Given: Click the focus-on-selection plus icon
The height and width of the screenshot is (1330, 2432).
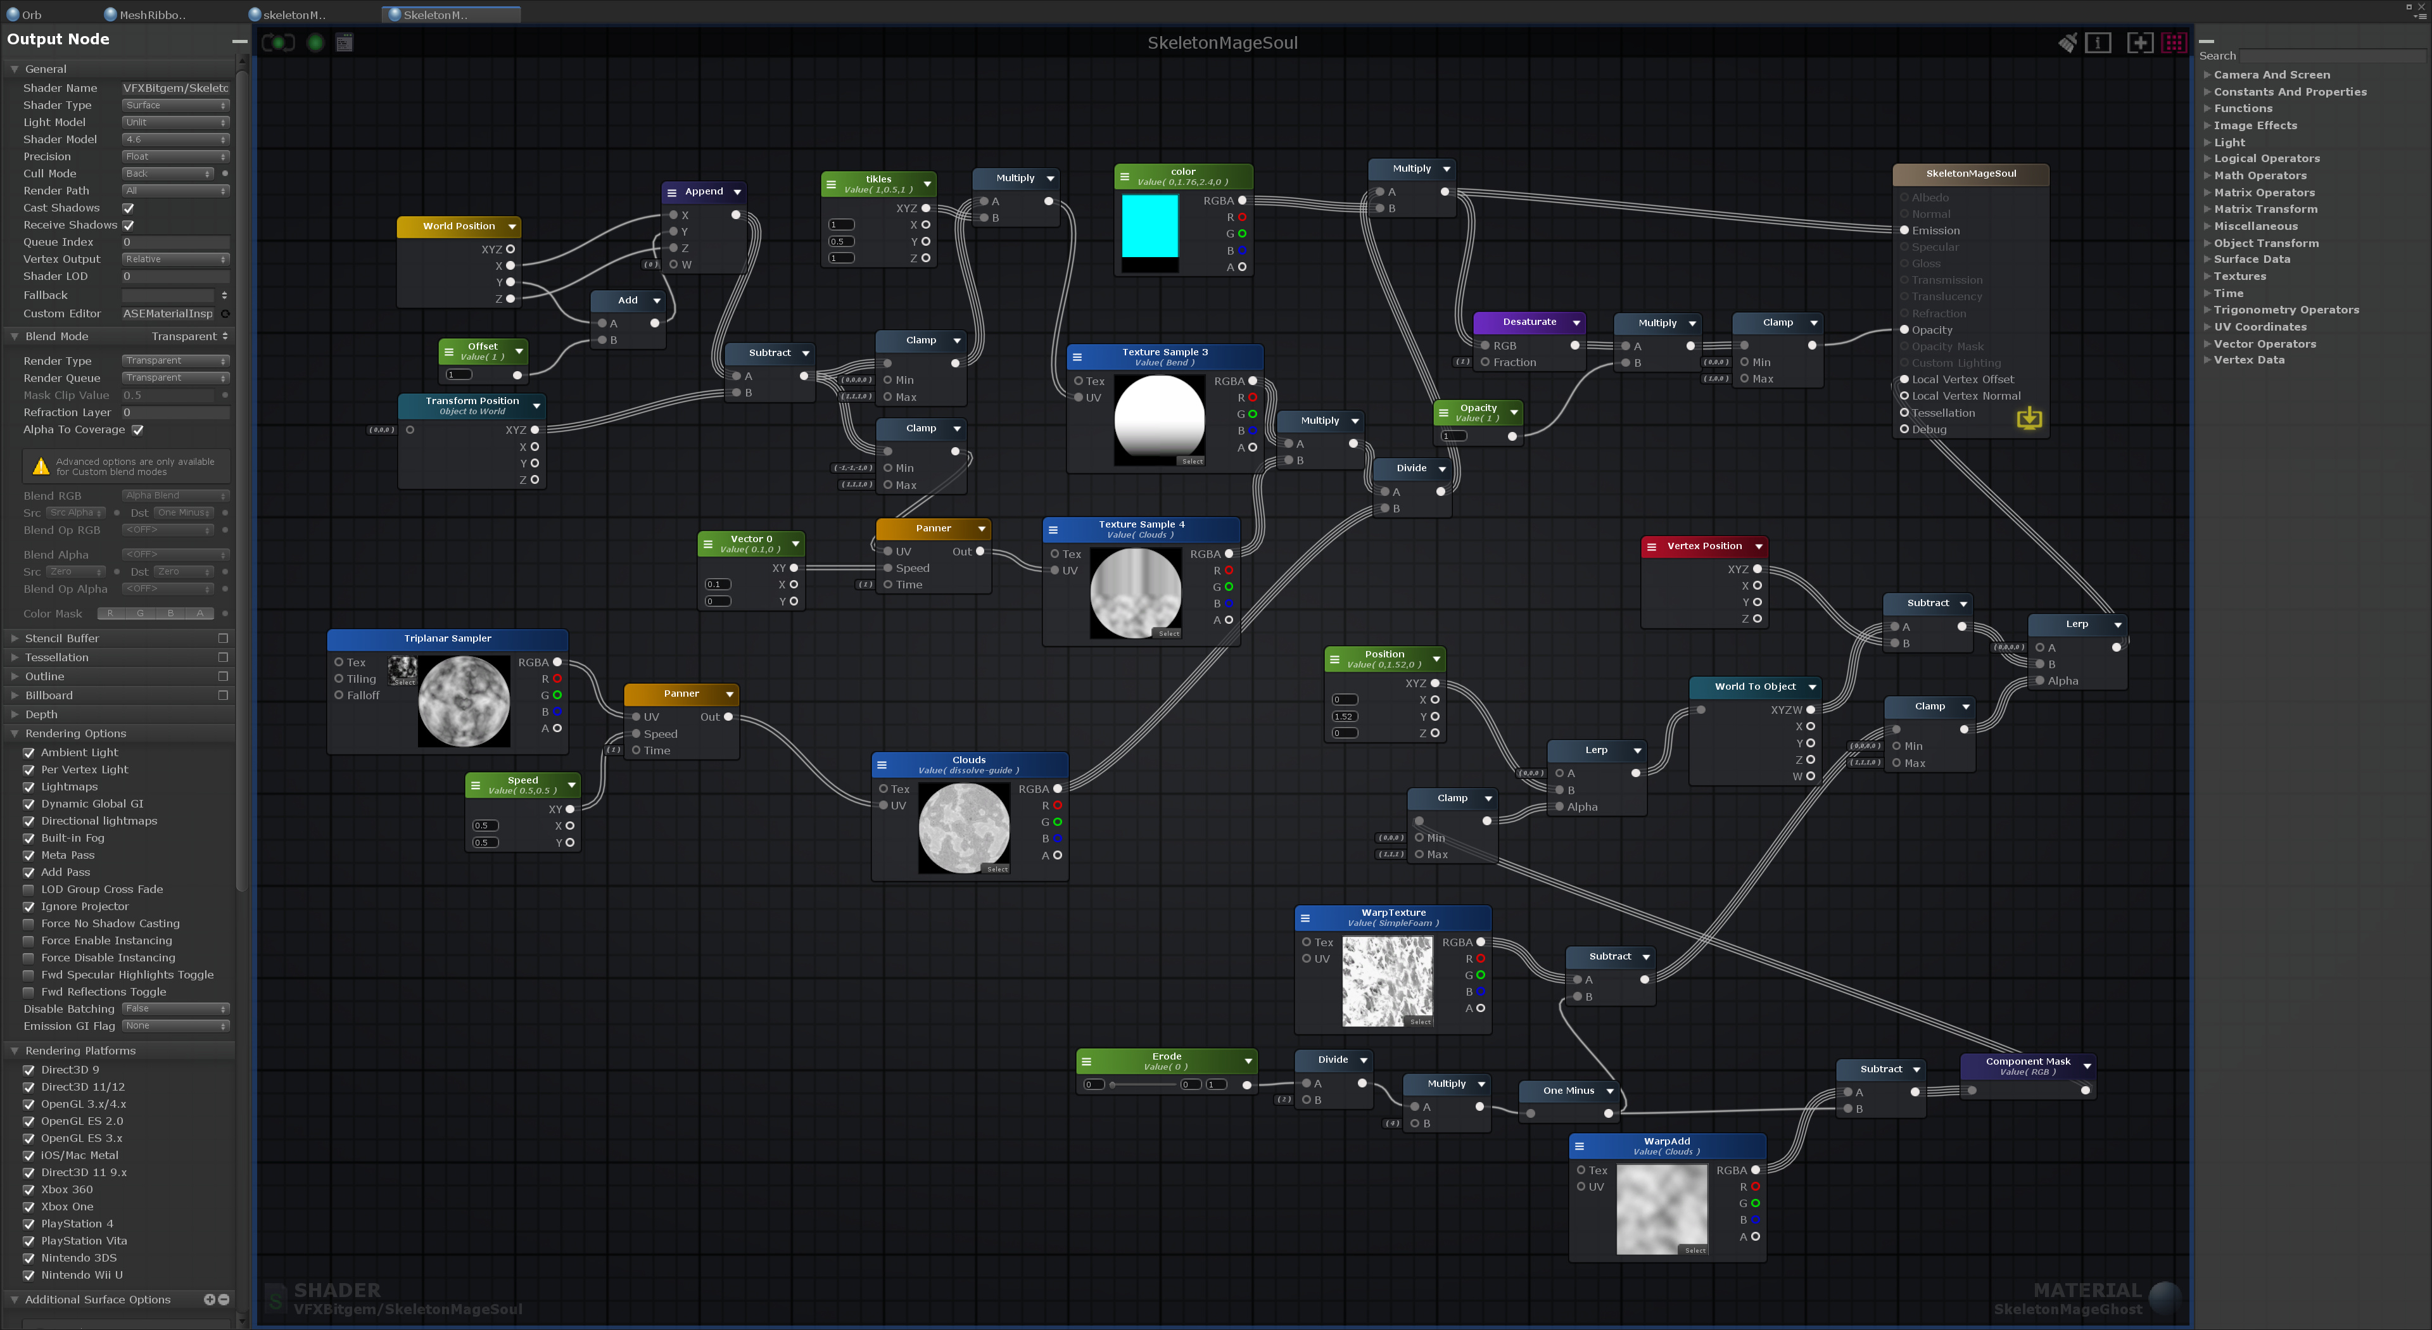Looking at the screenshot, I should click(x=2139, y=42).
